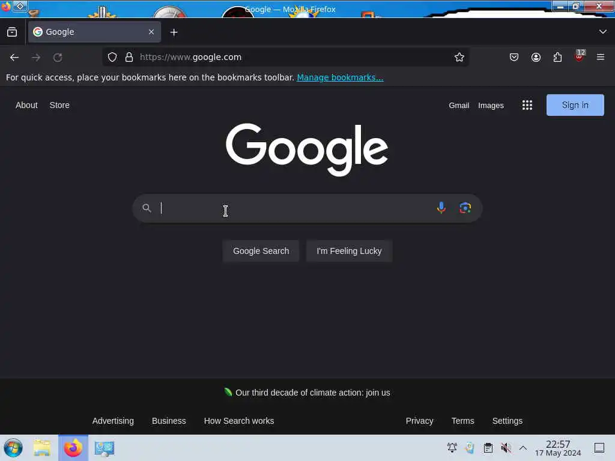Open the Google apps grid

527,105
